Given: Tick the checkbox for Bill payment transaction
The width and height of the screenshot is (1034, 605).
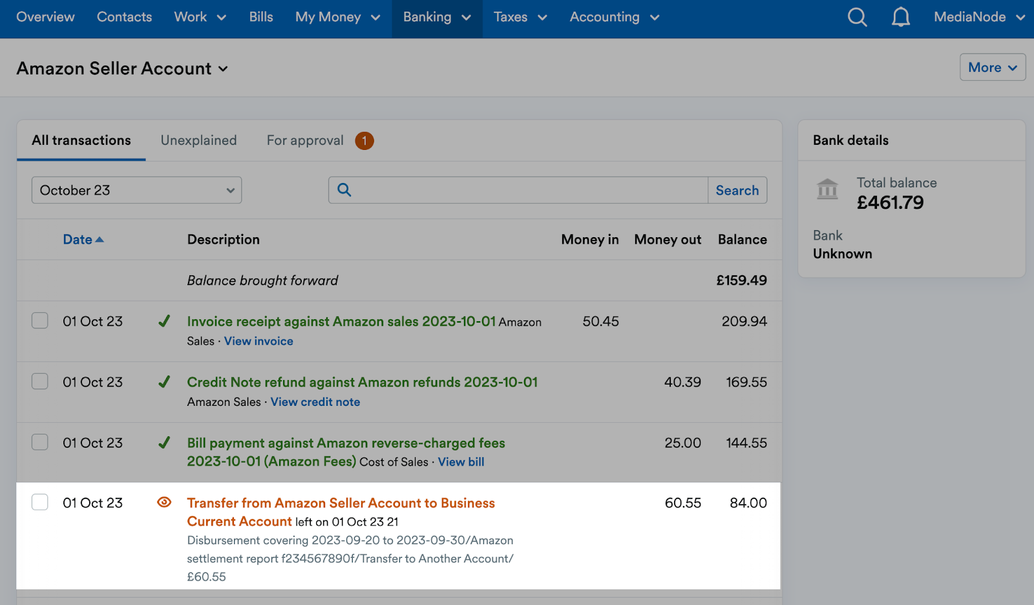Looking at the screenshot, I should tap(40, 442).
